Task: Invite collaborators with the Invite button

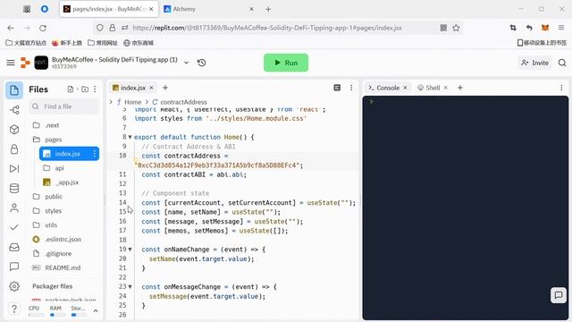Action: pos(534,63)
